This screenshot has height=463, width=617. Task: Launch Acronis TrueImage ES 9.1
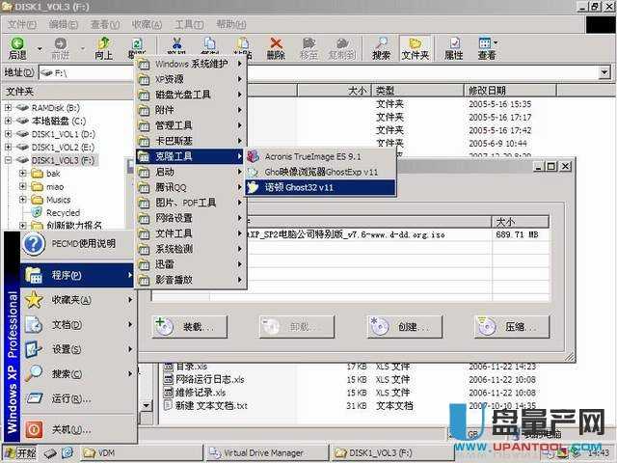[320, 156]
